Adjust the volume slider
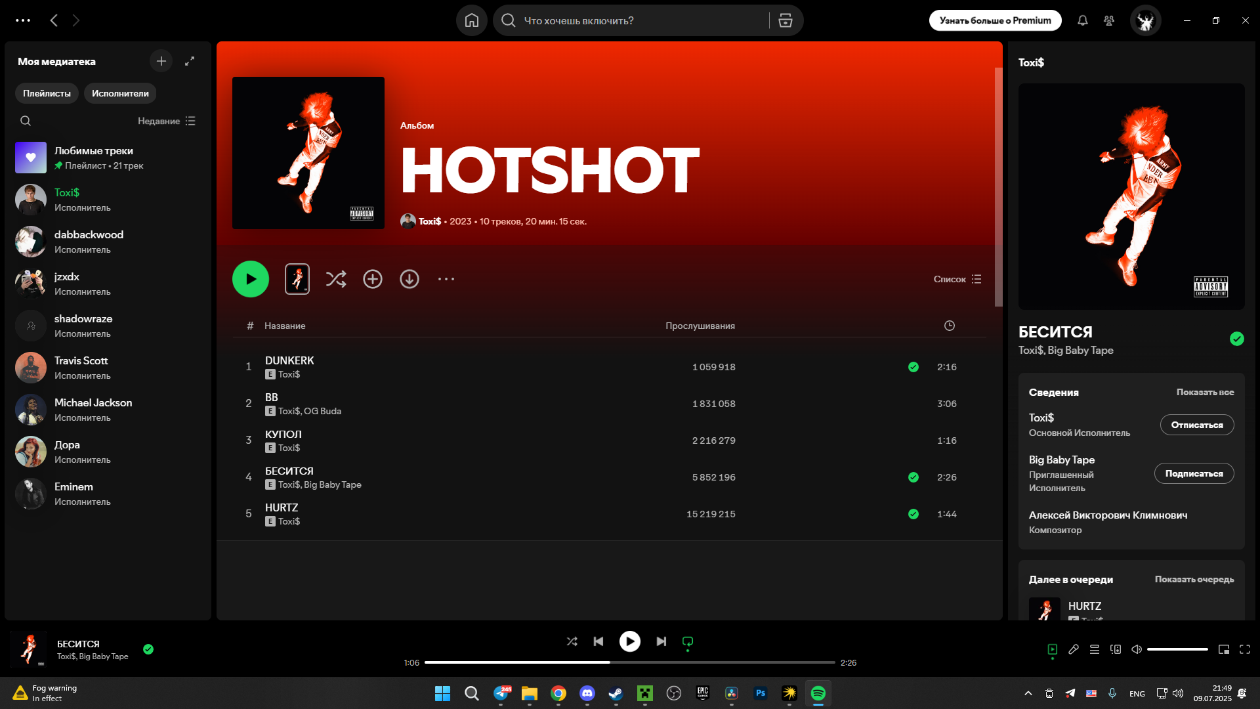Screen dimensions: 1260x709 (1177, 649)
